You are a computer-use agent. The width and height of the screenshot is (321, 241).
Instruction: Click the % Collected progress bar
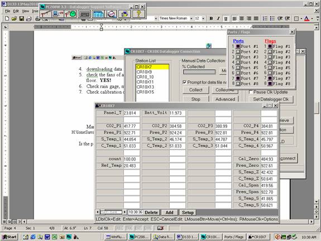(199, 72)
